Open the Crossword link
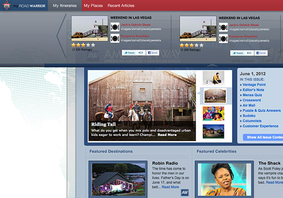Image resolution: width=283 pixels, height=198 pixels. point(252,100)
